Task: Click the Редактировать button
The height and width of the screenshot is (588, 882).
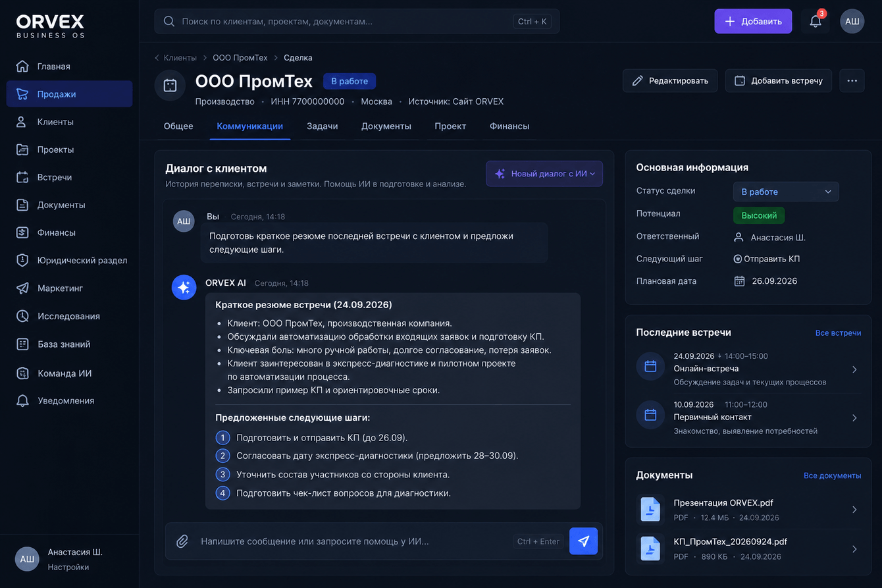Action: [670, 81]
